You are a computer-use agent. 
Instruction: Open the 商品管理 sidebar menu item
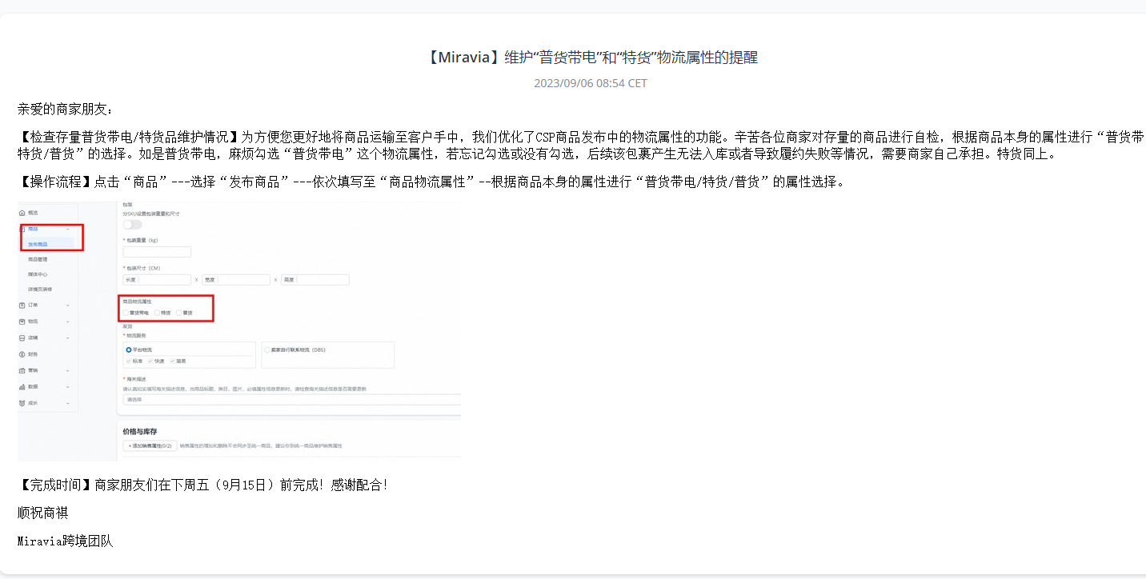(x=38, y=259)
